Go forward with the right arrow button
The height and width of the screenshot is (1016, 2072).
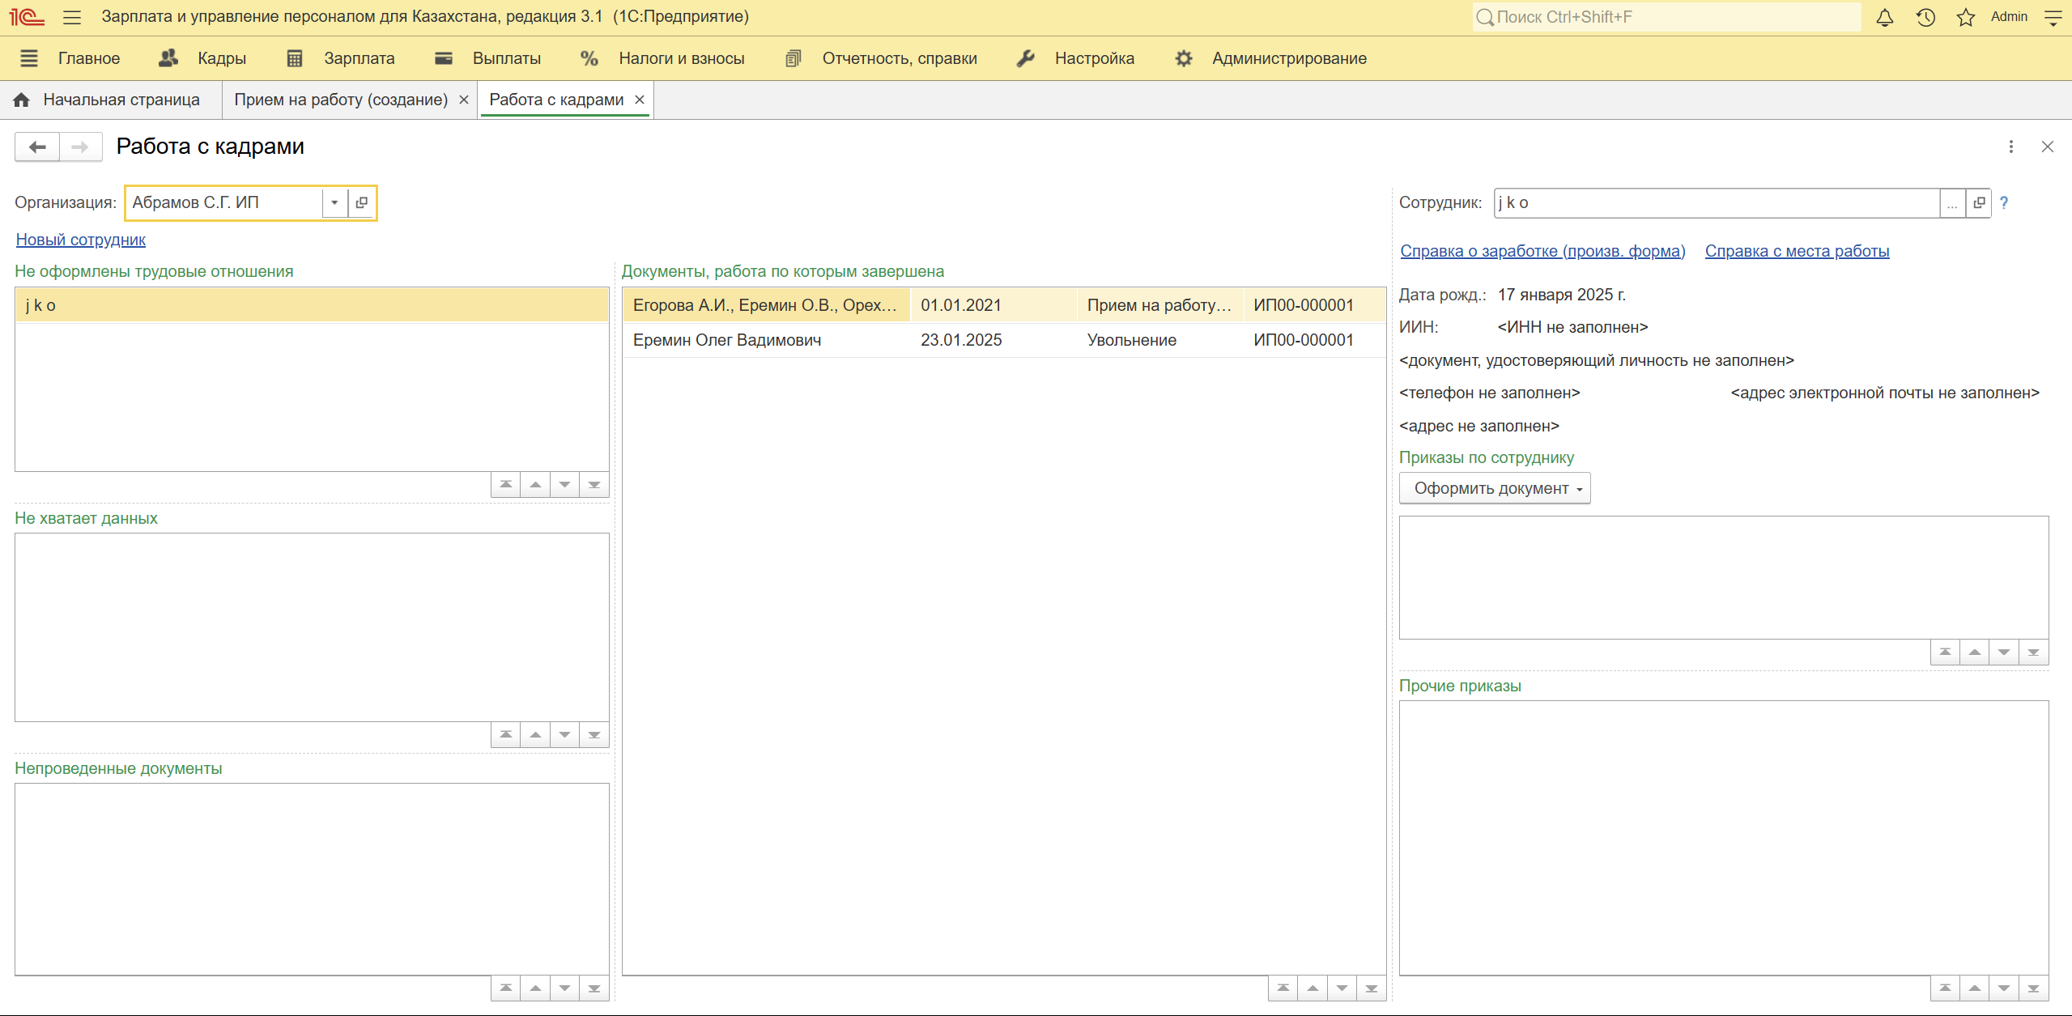pyautogui.click(x=80, y=147)
